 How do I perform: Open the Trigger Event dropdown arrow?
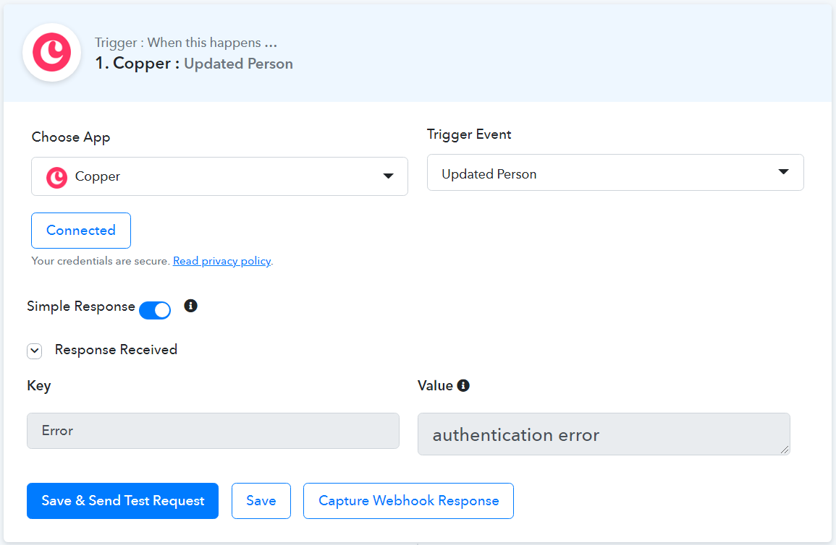coord(783,172)
